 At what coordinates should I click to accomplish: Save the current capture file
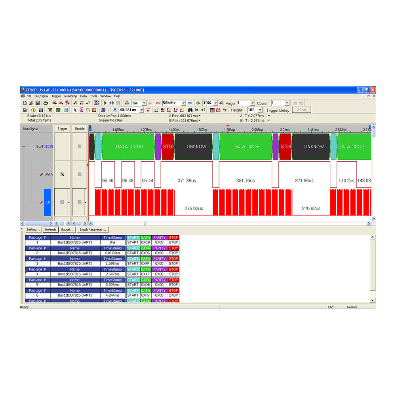click(x=38, y=103)
